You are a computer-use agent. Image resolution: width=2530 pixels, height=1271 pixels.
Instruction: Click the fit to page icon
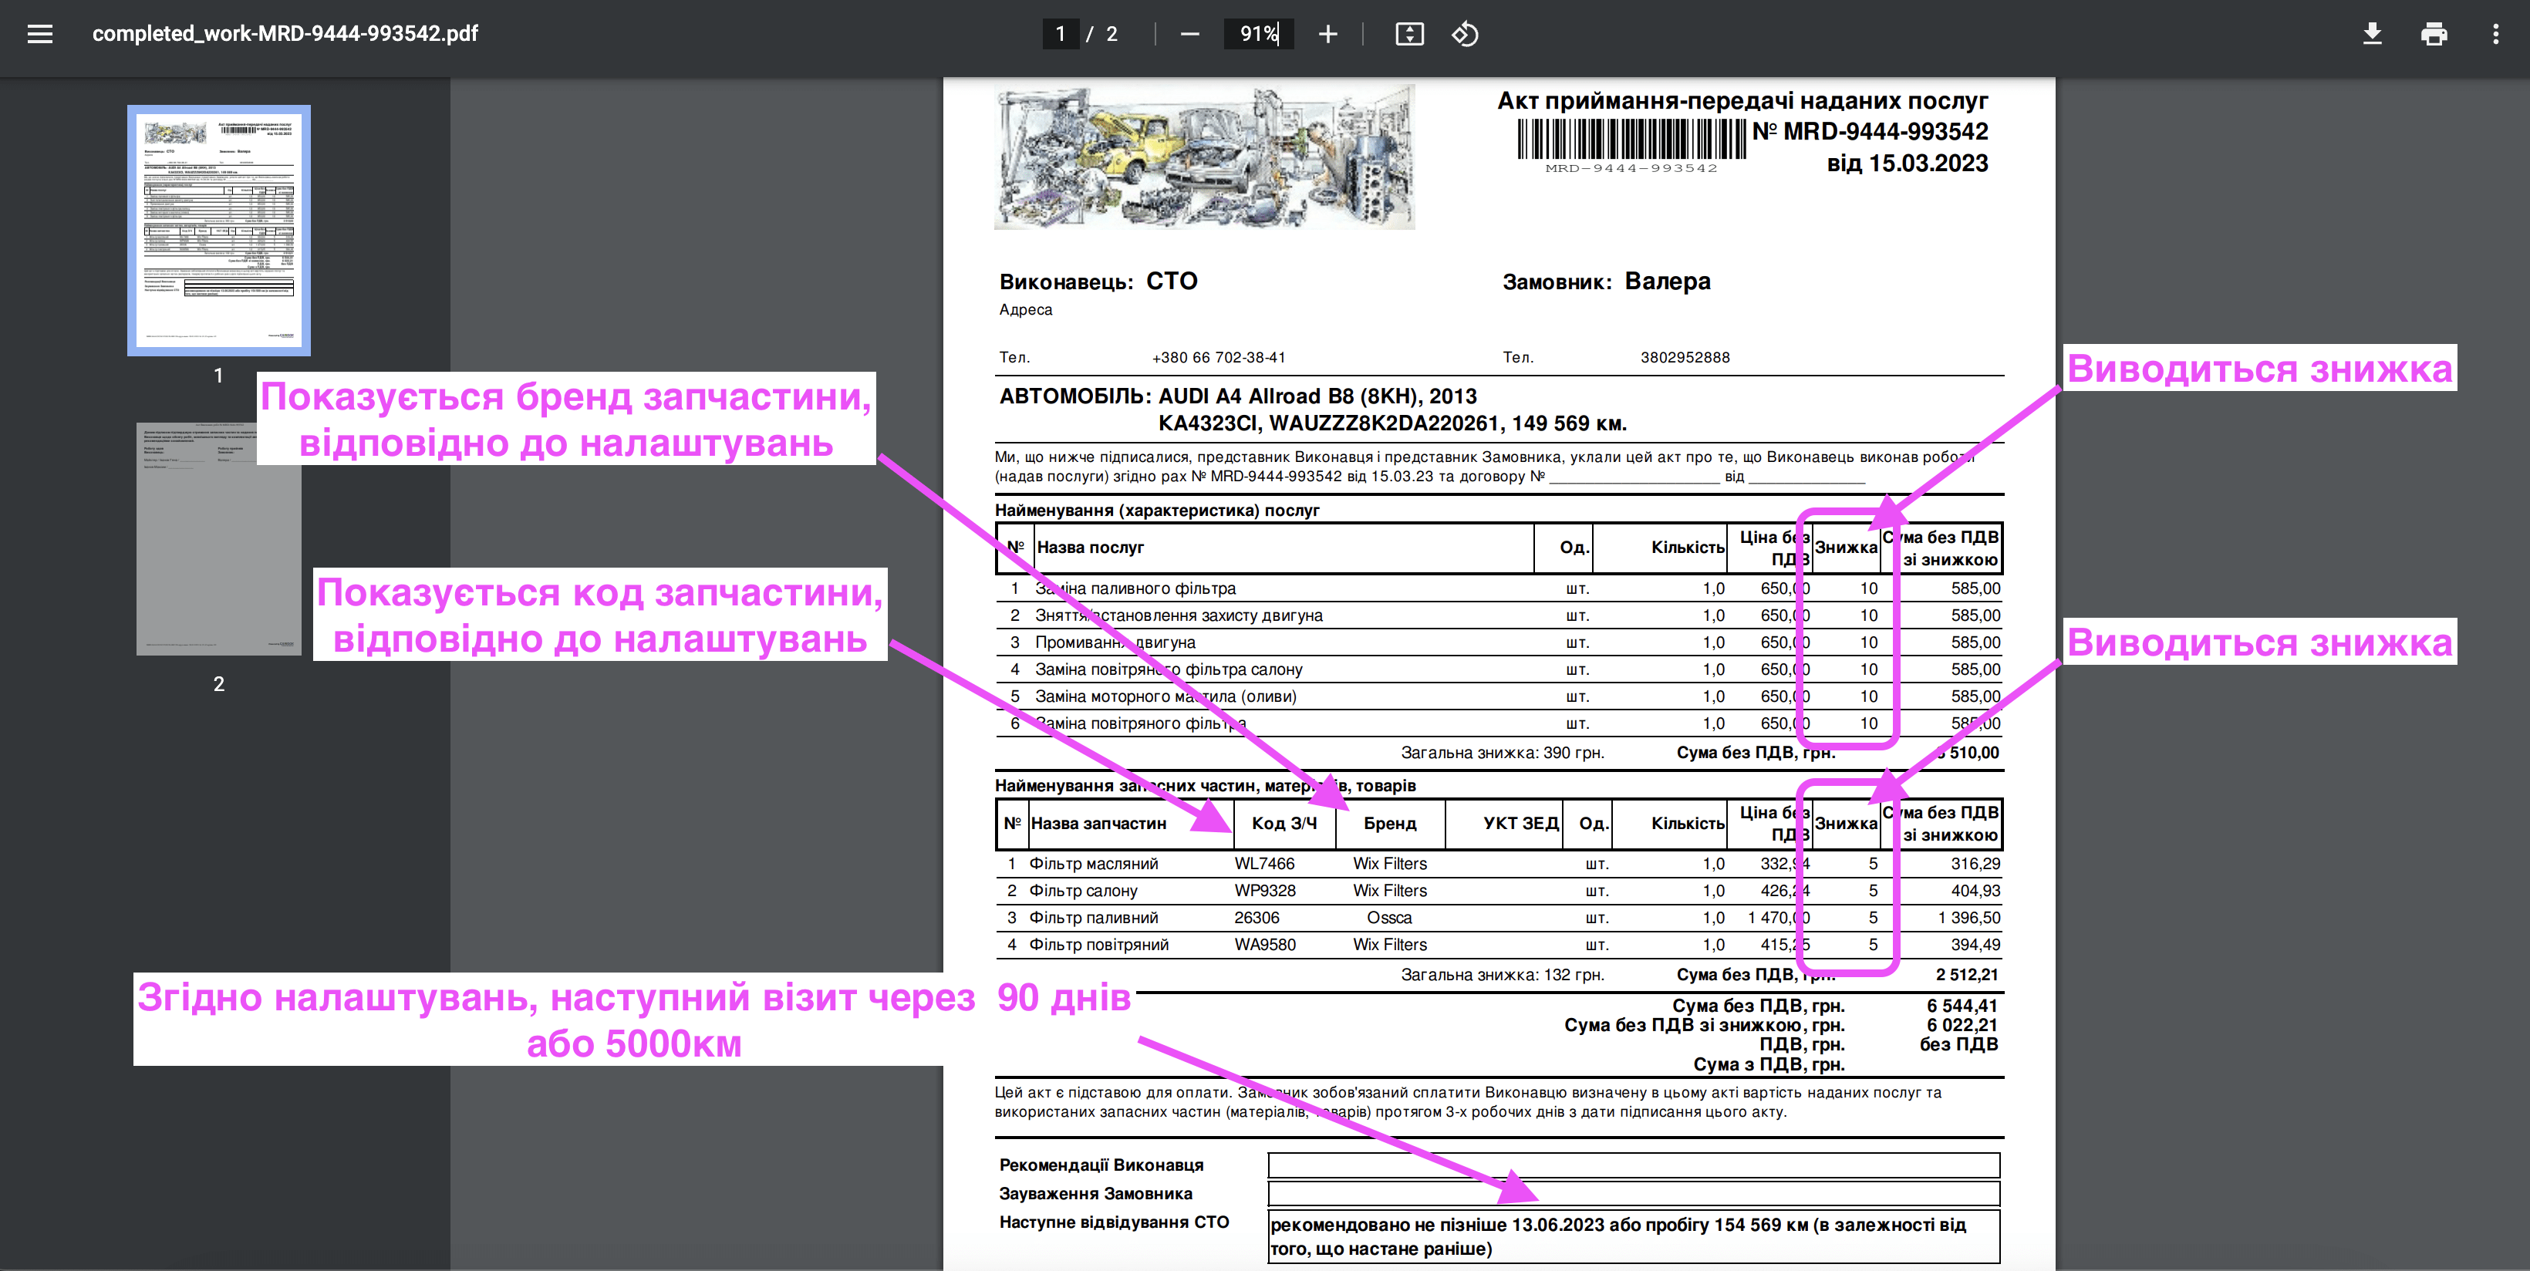coord(1408,35)
